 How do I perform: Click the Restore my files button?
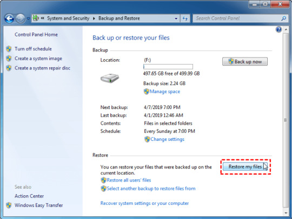[x=245, y=166]
